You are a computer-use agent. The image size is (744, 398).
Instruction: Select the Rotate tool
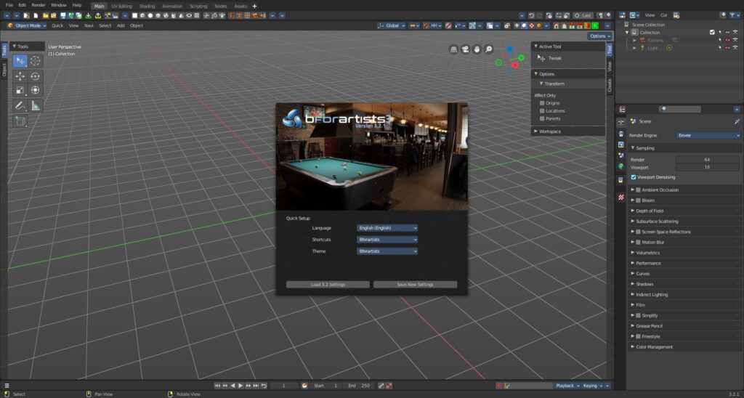35,76
